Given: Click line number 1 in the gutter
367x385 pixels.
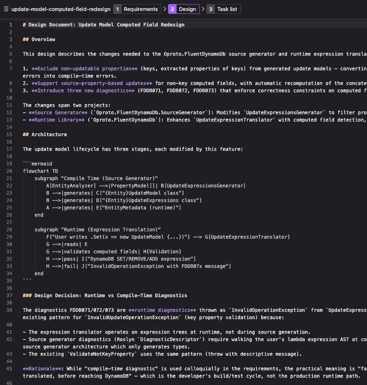Looking at the screenshot, I should coord(11,24).
